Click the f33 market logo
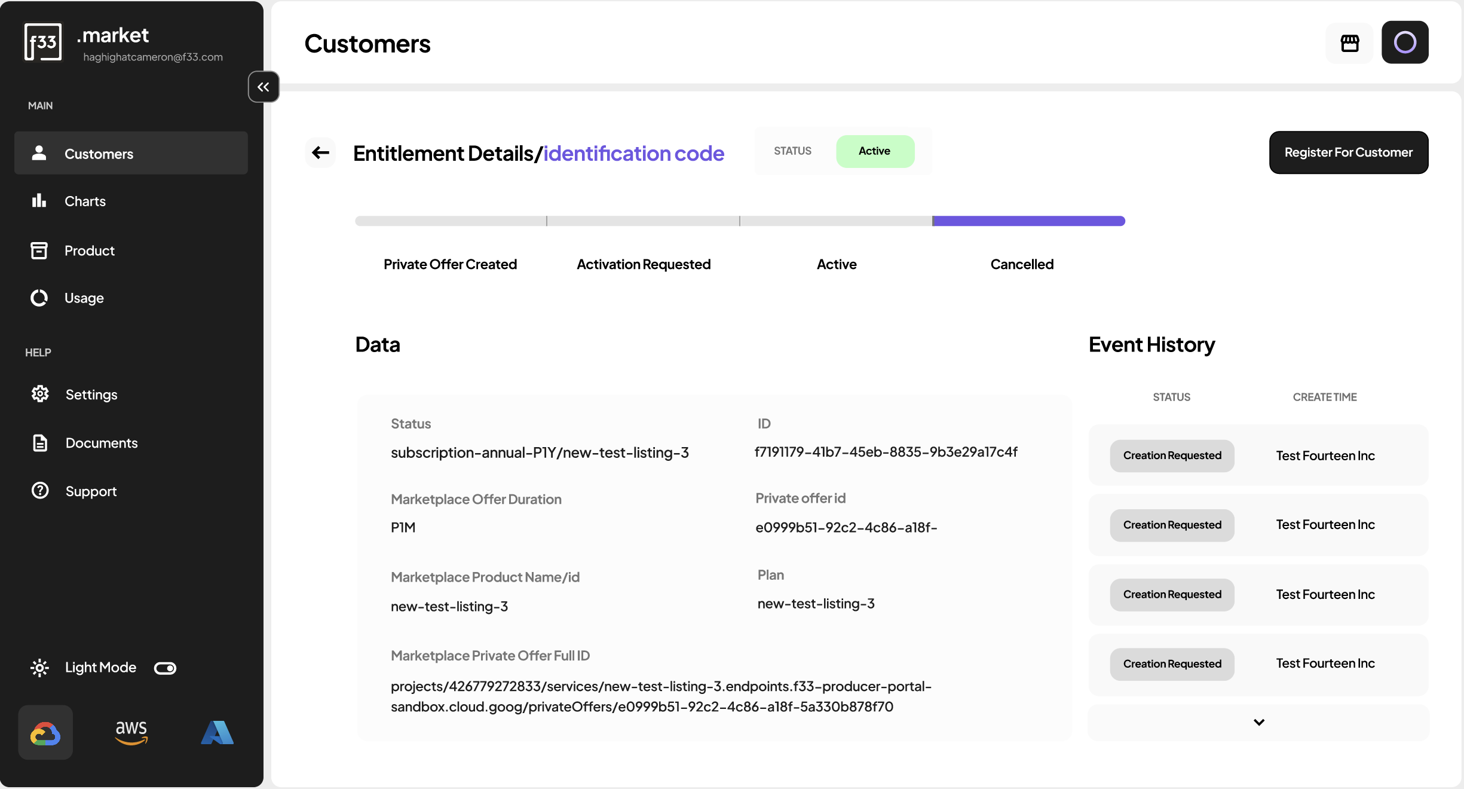The image size is (1464, 789). click(x=43, y=42)
